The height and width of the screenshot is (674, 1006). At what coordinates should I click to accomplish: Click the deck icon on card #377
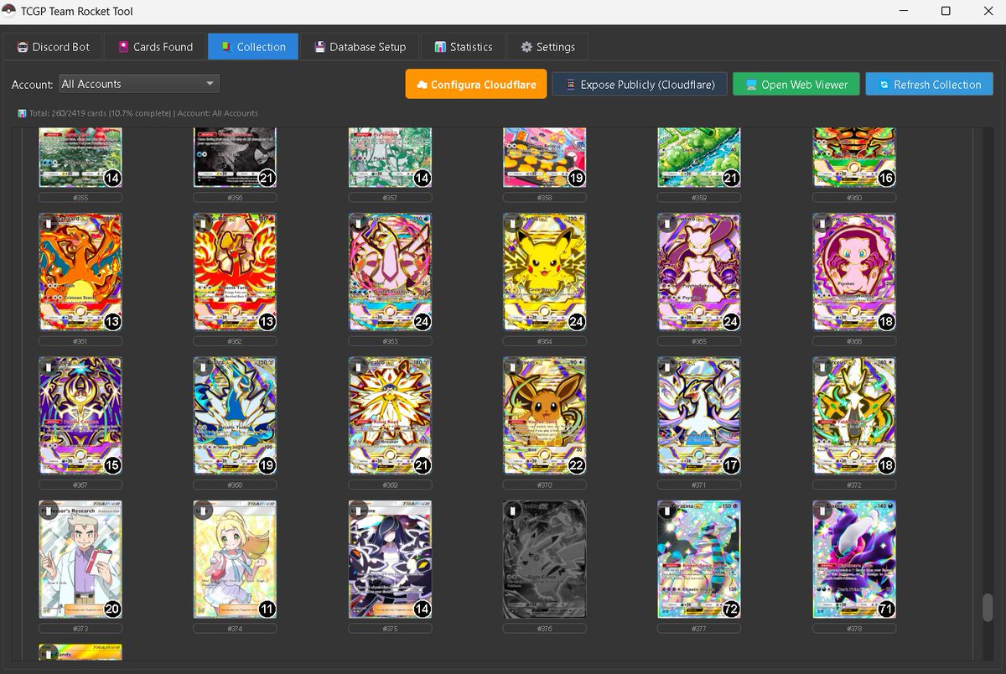[x=667, y=511]
